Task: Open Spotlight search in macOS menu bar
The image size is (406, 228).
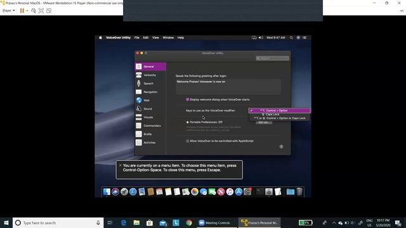Action: tap(291, 38)
